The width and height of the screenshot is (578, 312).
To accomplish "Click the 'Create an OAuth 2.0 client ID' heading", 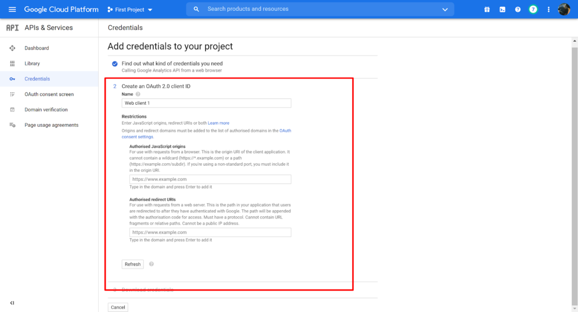I will pos(156,86).
